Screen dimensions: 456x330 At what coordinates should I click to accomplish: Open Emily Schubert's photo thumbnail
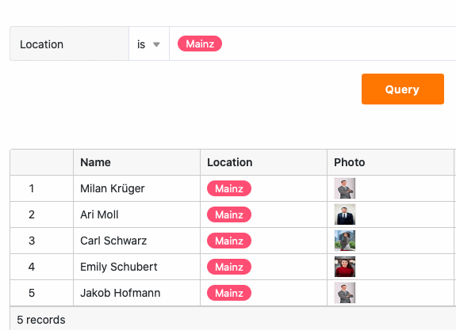point(345,267)
